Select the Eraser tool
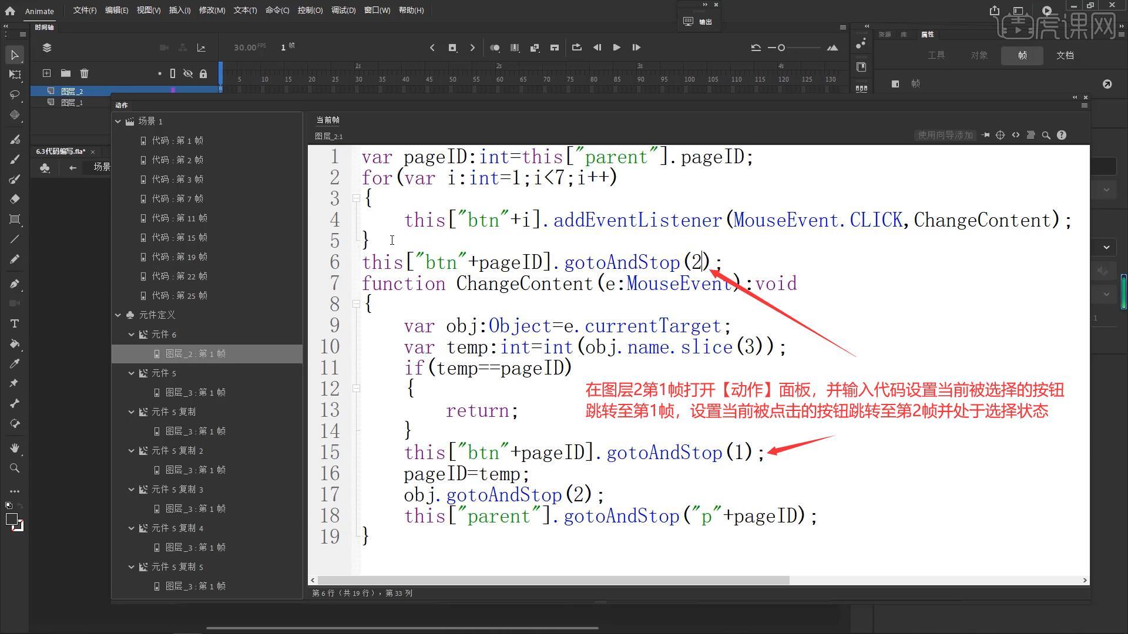Image resolution: width=1128 pixels, height=634 pixels. pyautogui.click(x=15, y=199)
